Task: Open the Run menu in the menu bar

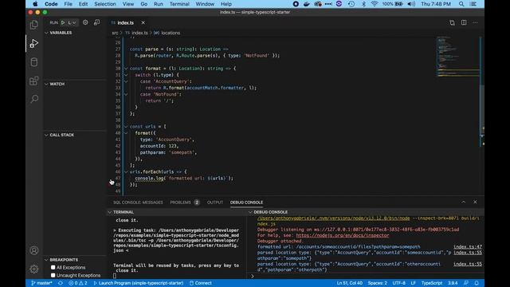Action: (x=159, y=4)
